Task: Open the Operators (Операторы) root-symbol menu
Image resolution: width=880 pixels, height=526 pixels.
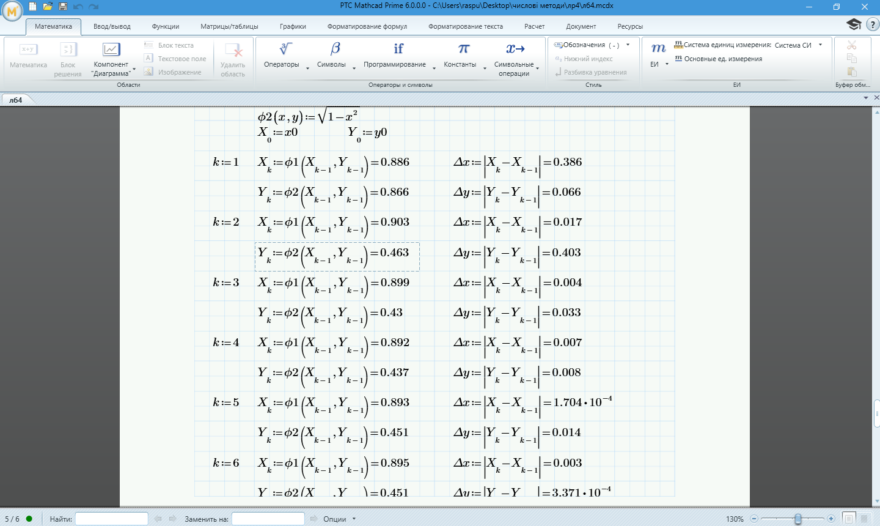Action: pyautogui.click(x=285, y=49)
